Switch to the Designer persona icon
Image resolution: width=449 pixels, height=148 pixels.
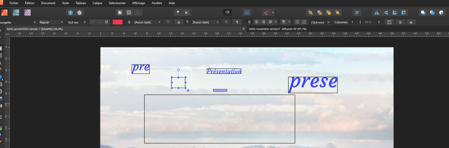16,13
